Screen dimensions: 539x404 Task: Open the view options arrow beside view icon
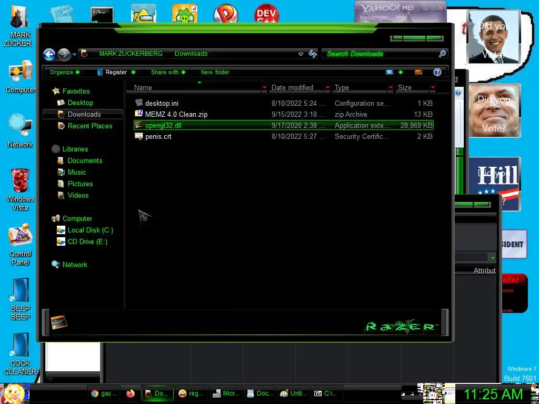pos(401,72)
